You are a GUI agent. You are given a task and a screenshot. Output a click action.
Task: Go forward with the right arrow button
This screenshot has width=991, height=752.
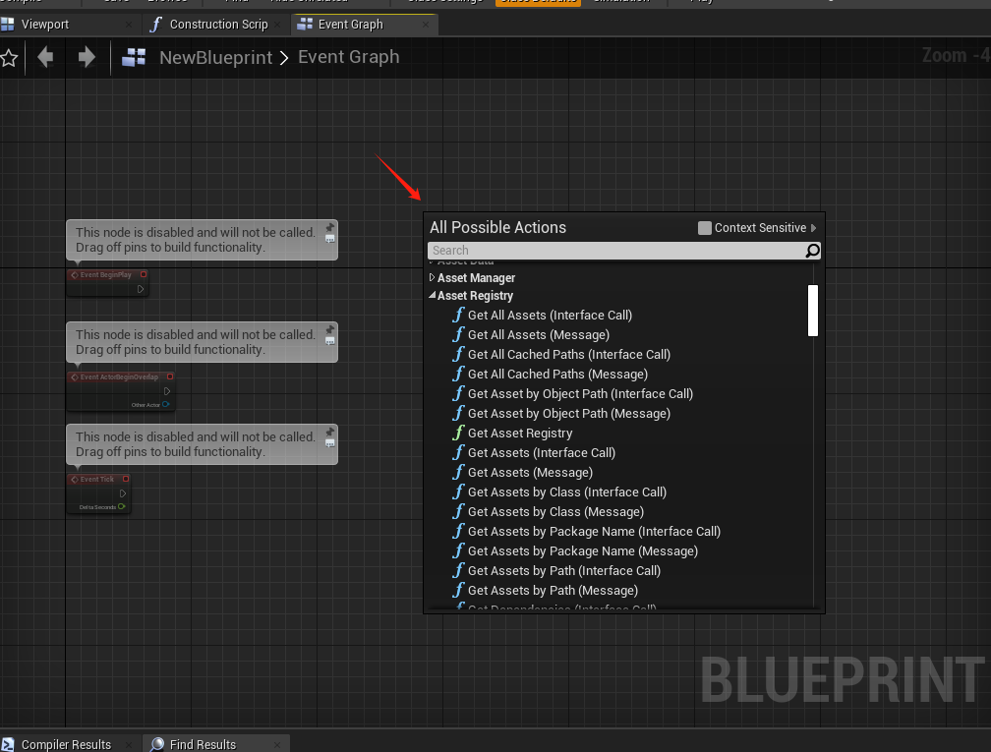click(x=87, y=57)
